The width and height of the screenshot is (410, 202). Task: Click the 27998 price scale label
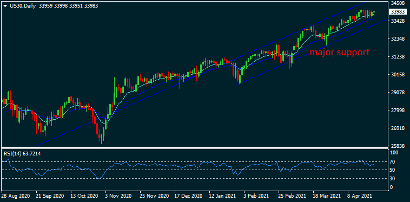[398, 110]
